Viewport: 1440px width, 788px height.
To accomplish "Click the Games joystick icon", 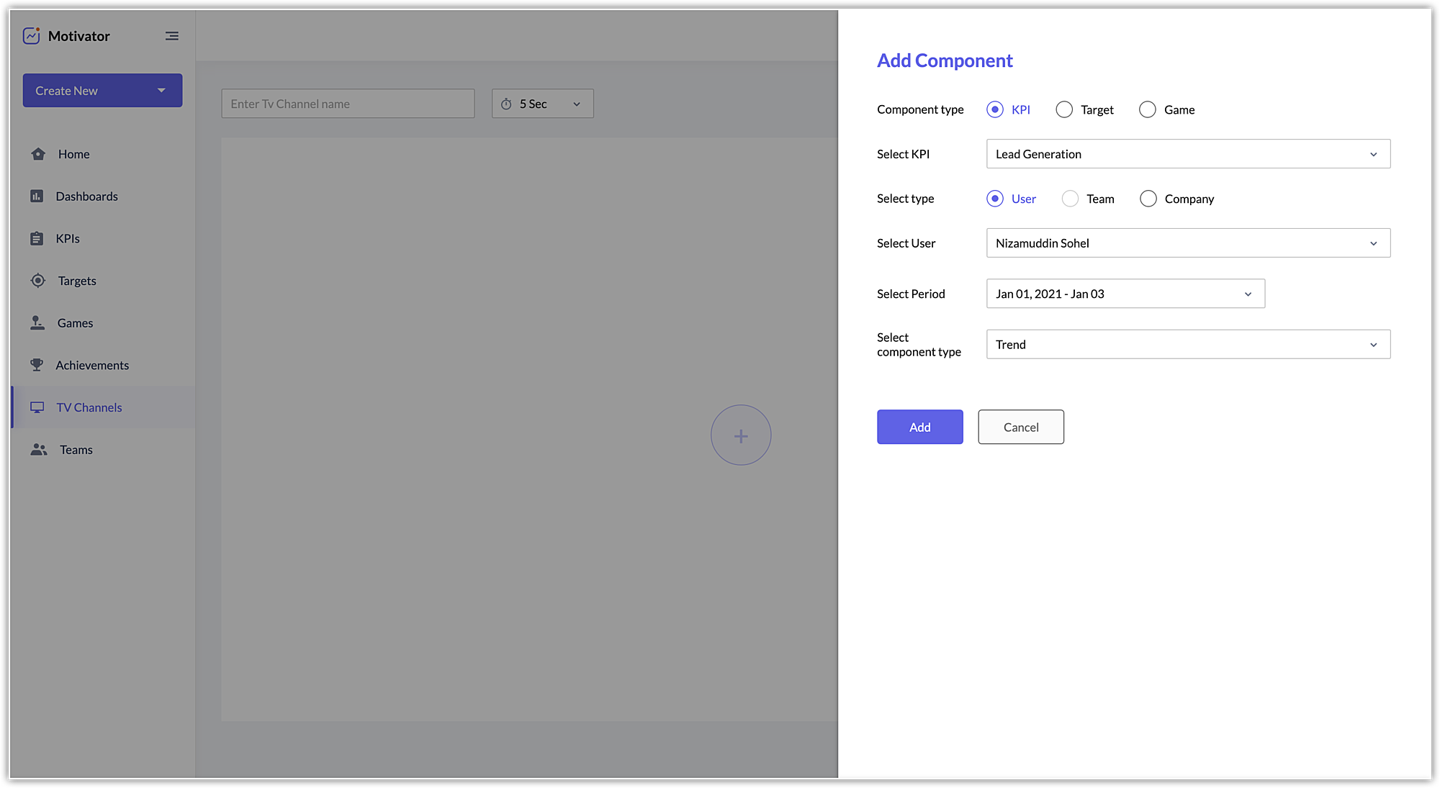I will (37, 323).
